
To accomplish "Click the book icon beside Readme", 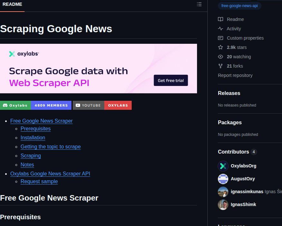I will pos(221,19).
